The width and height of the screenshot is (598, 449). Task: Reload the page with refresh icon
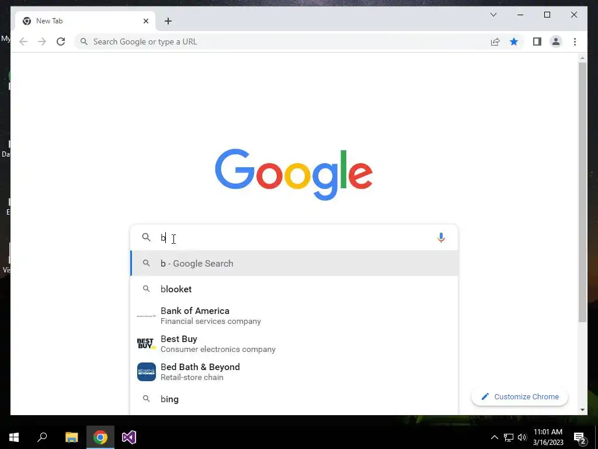click(61, 42)
